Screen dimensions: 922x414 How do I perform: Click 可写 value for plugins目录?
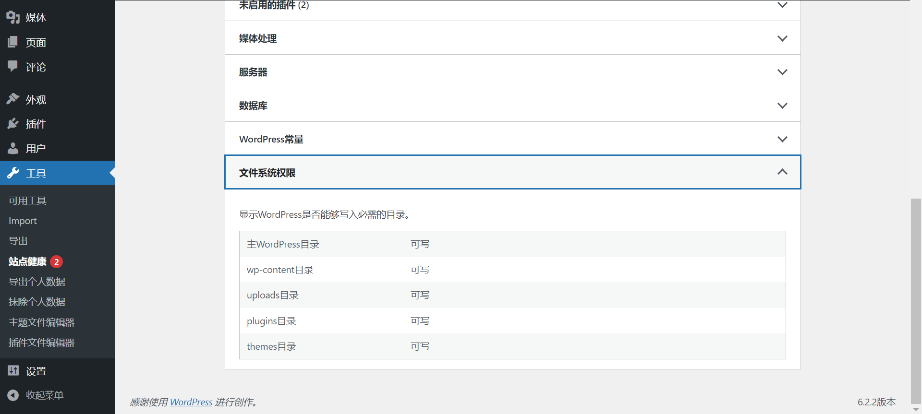[420, 321]
